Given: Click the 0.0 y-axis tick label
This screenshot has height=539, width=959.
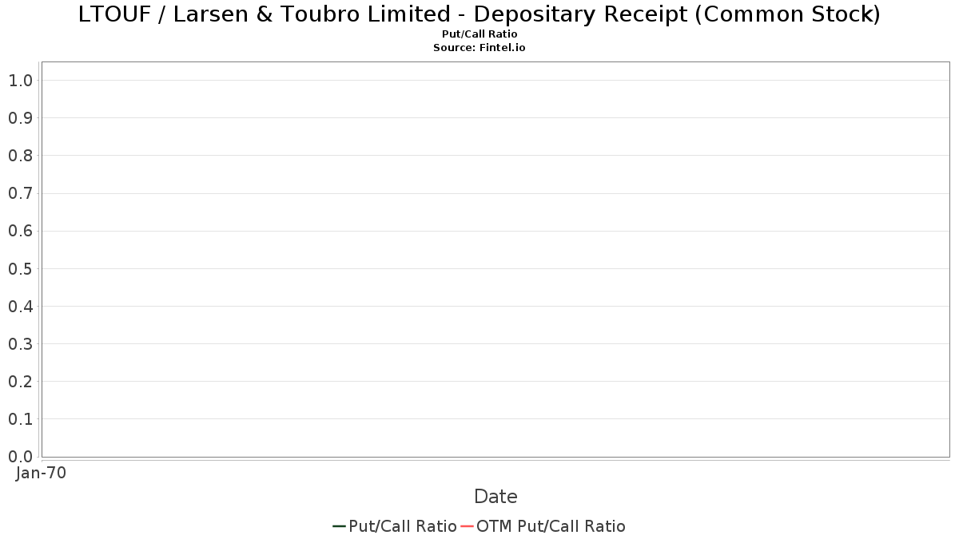Looking at the screenshot, I should click(20, 457).
